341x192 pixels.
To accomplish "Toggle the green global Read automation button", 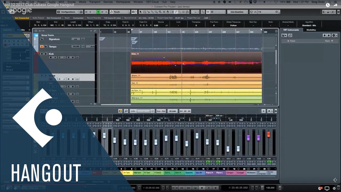I will point(98,12).
